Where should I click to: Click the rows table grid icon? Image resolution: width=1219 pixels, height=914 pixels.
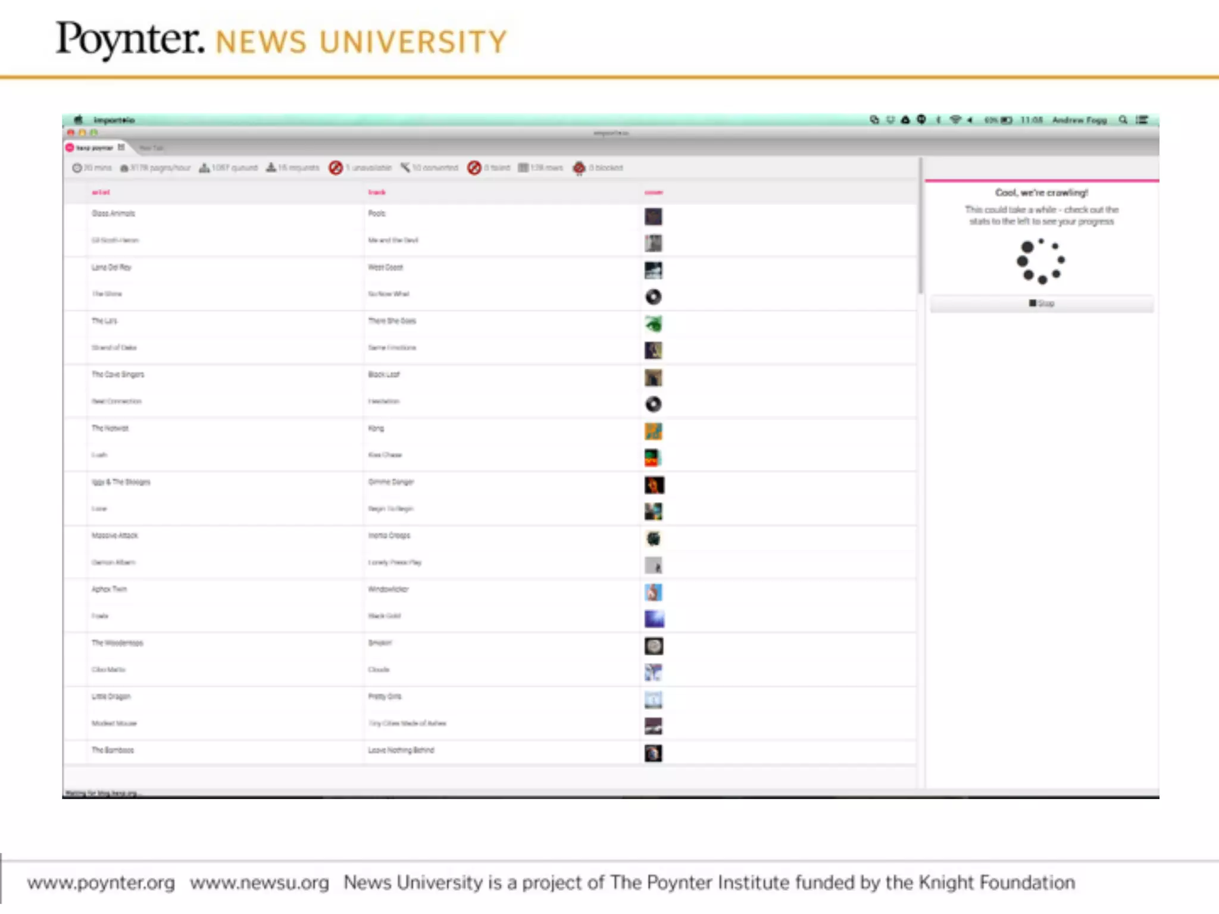click(523, 168)
